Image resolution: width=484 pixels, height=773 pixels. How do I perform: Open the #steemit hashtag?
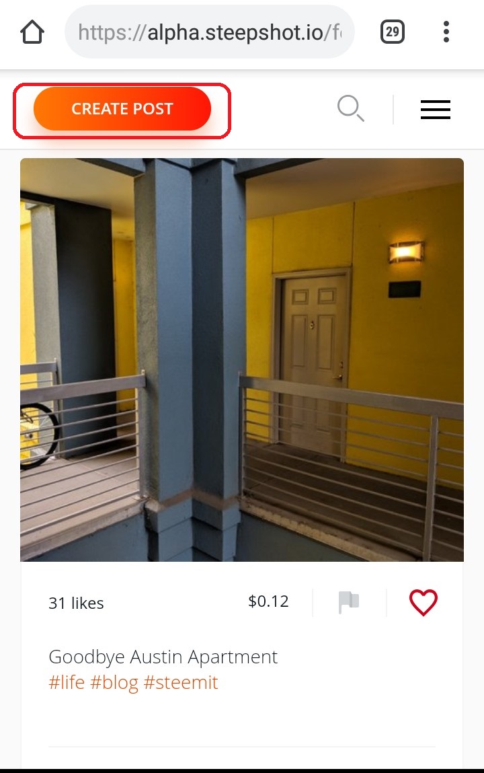pyautogui.click(x=181, y=683)
